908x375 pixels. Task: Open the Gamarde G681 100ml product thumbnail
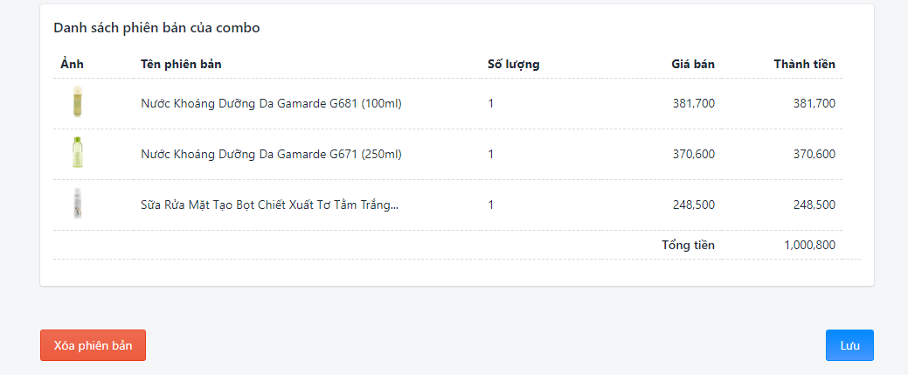click(78, 102)
